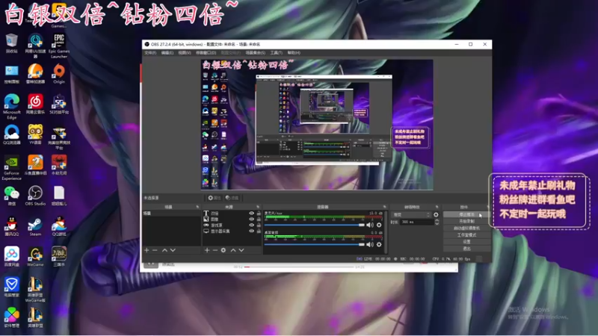Start the virtual camera button
Screen dimensions: 598x336
click(466, 228)
